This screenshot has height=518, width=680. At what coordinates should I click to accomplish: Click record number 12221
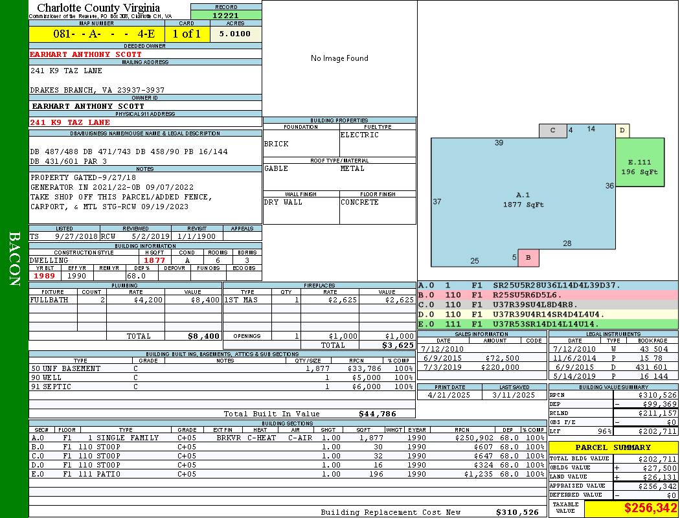tap(225, 15)
